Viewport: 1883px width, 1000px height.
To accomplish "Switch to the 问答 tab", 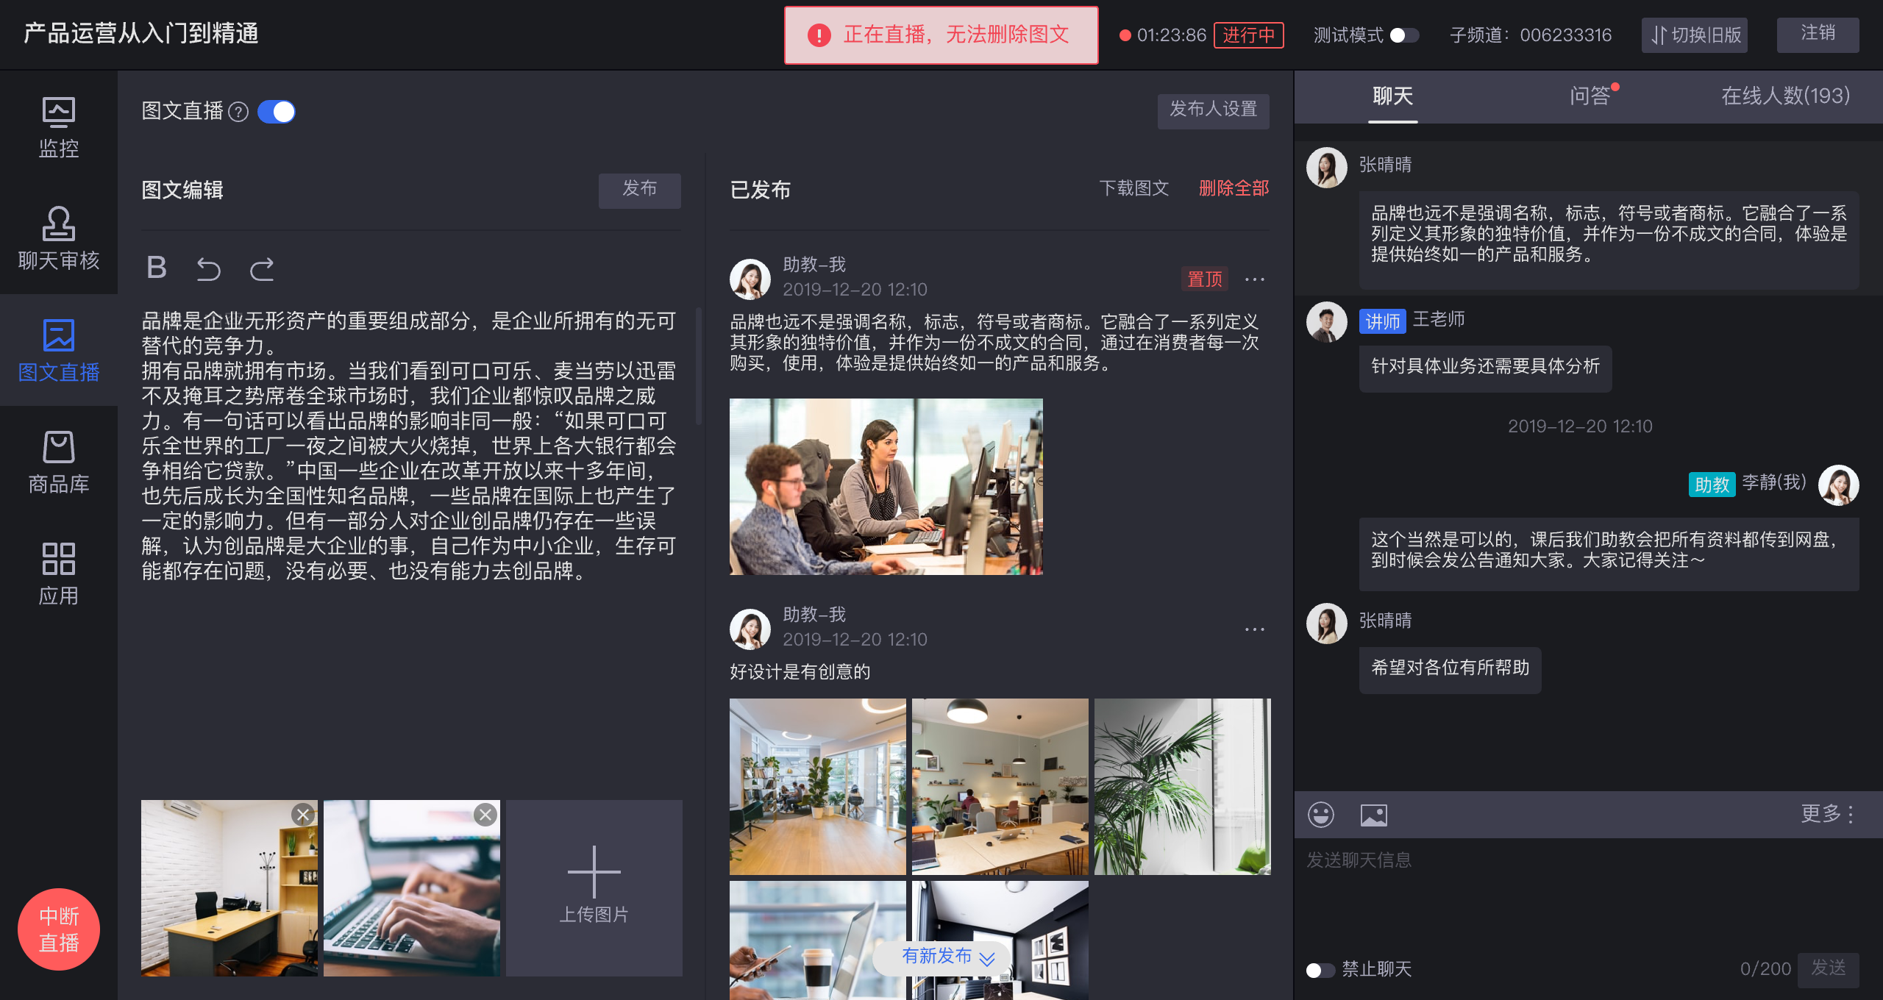I will coord(1590,96).
